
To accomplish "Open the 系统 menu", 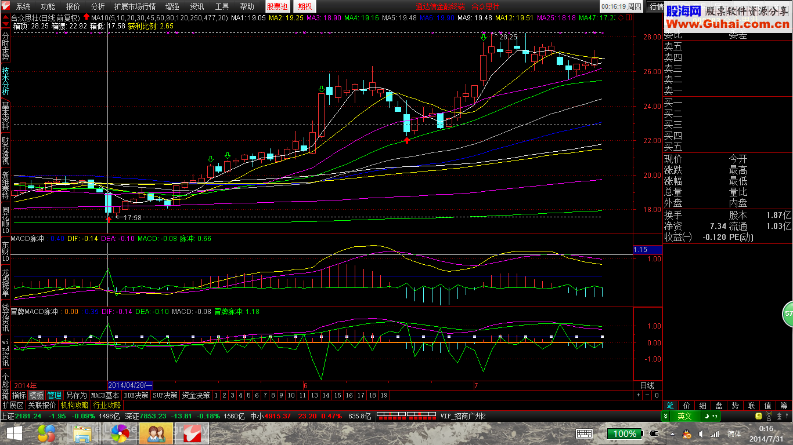I will click(x=23, y=6).
